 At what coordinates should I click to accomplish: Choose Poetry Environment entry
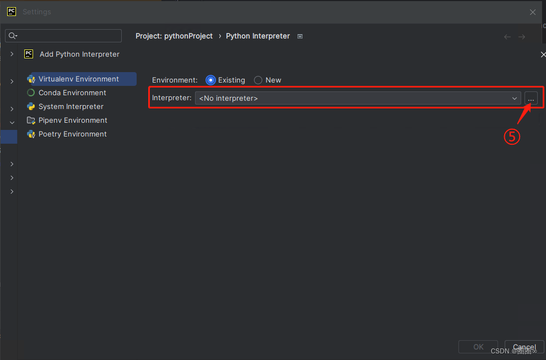click(72, 134)
